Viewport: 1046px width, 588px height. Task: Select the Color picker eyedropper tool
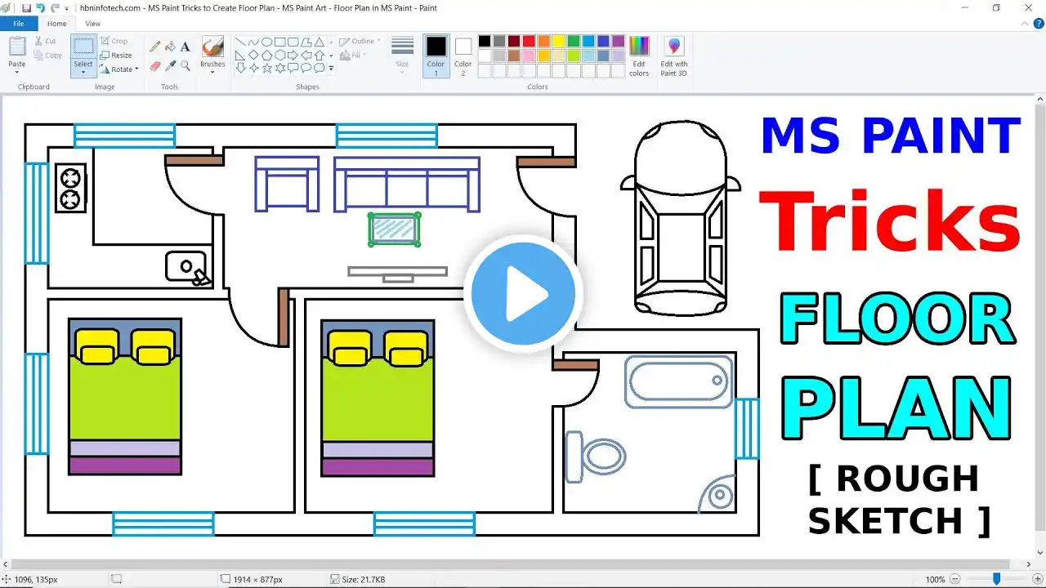tap(170, 65)
